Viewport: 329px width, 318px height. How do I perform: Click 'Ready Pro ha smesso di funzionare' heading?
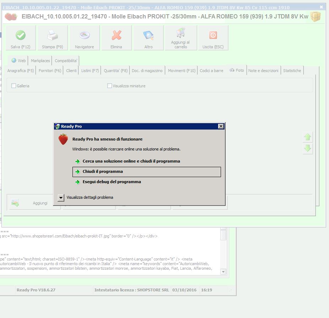point(107,139)
